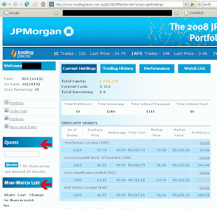Image resolution: width=217 pixels, height=209 pixels.
Task: Select the Watch List tab
Action: point(194,69)
